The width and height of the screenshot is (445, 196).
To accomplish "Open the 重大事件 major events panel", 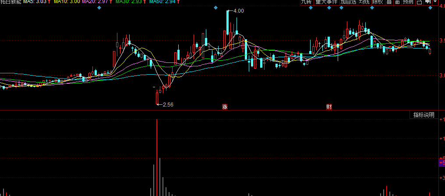I will [327, 2].
